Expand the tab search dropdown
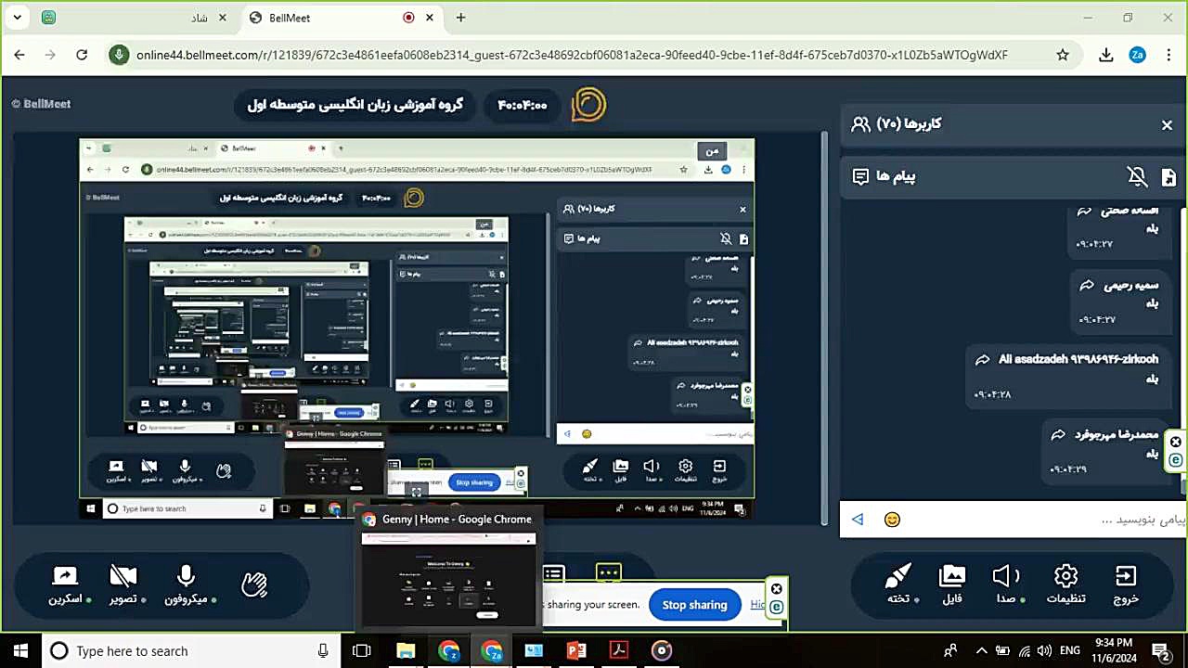 pos(18,18)
